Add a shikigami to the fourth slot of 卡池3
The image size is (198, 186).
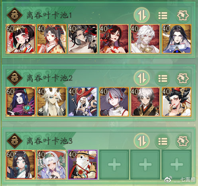(x=114, y=164)
